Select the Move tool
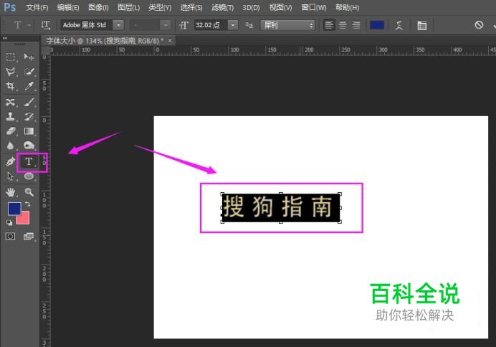 point(29,57)
